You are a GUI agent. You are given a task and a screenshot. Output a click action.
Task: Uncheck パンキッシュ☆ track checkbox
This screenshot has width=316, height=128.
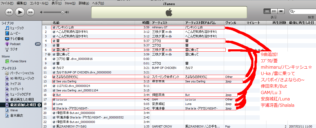54,27
